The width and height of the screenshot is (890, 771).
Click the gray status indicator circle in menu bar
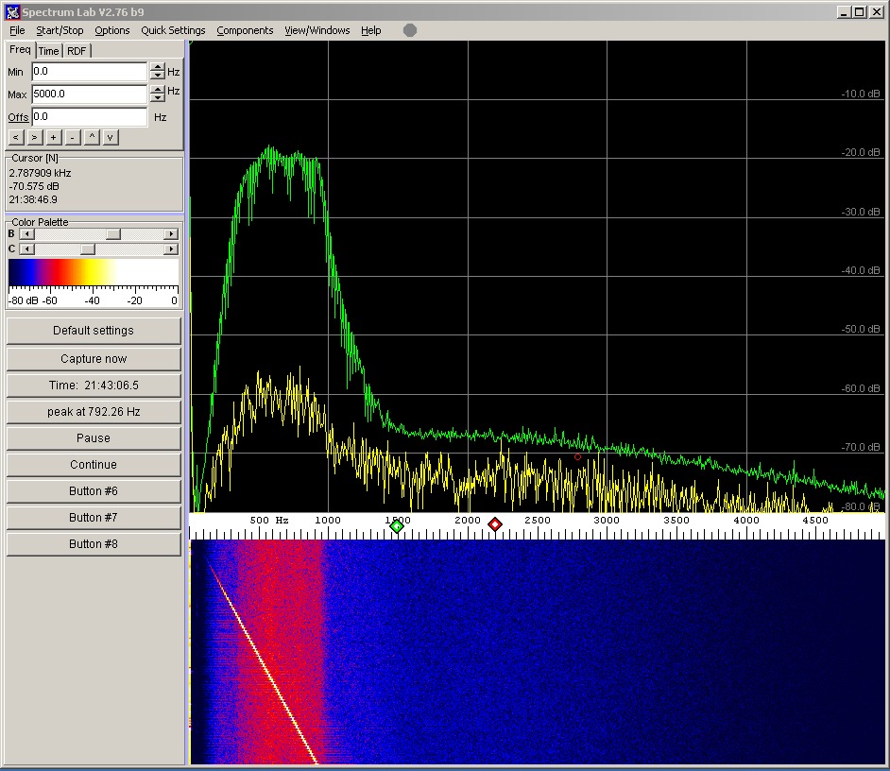click(x=410, y=30)
